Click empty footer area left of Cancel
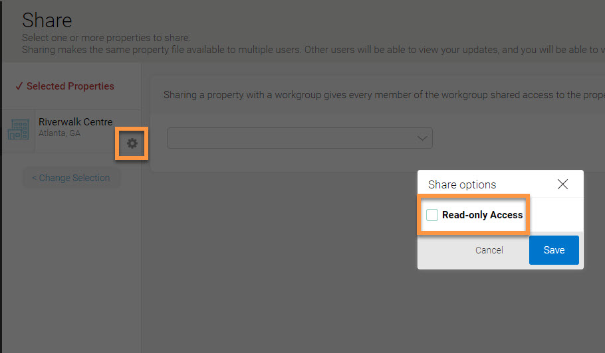605x353 pixels. [442, 250]
